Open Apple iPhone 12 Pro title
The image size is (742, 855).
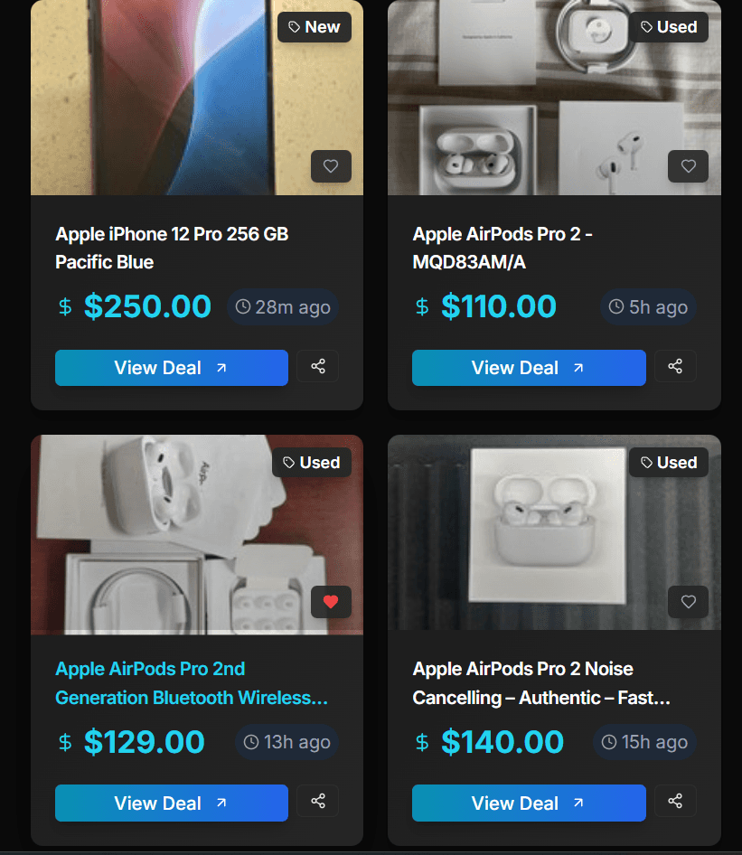coord(172,249)
